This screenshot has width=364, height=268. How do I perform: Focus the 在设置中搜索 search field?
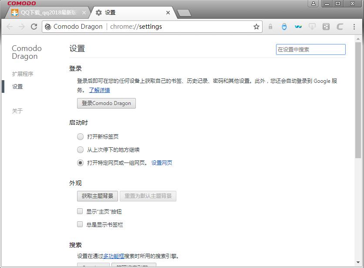click(x=310, y=50)
